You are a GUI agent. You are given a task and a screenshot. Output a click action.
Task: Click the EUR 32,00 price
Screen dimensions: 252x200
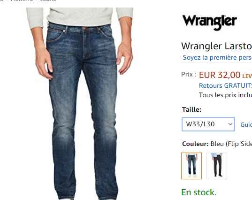click(220, 75)
